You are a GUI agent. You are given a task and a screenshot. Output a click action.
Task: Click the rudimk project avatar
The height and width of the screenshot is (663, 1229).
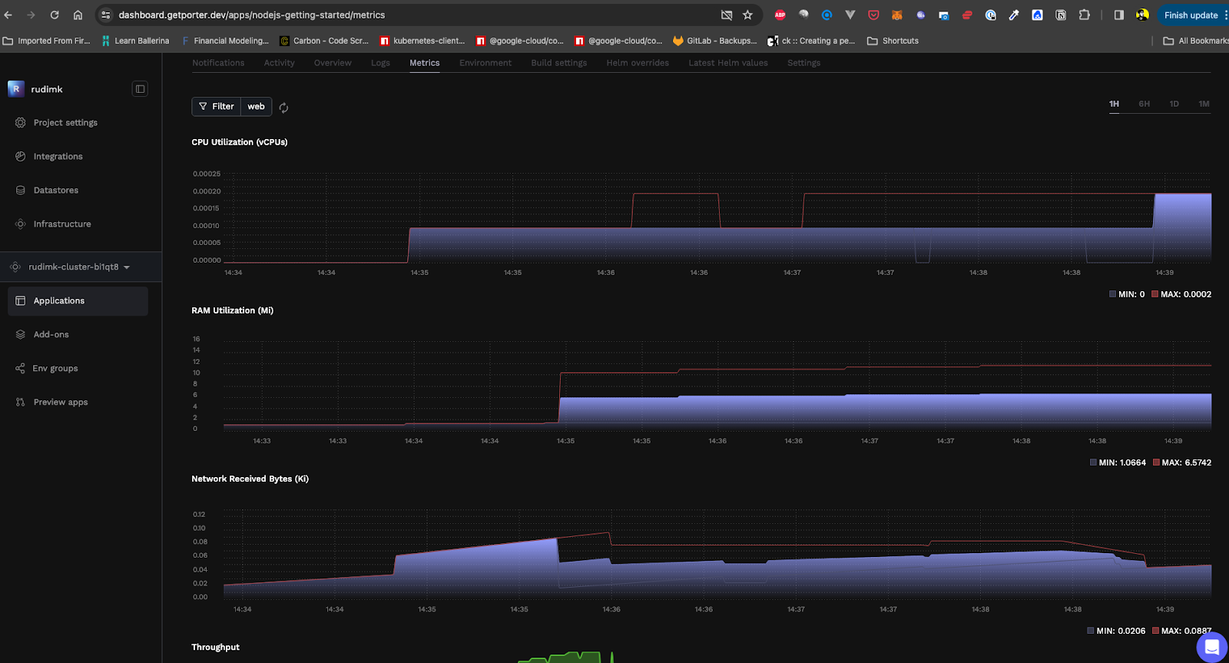point(16,89)
